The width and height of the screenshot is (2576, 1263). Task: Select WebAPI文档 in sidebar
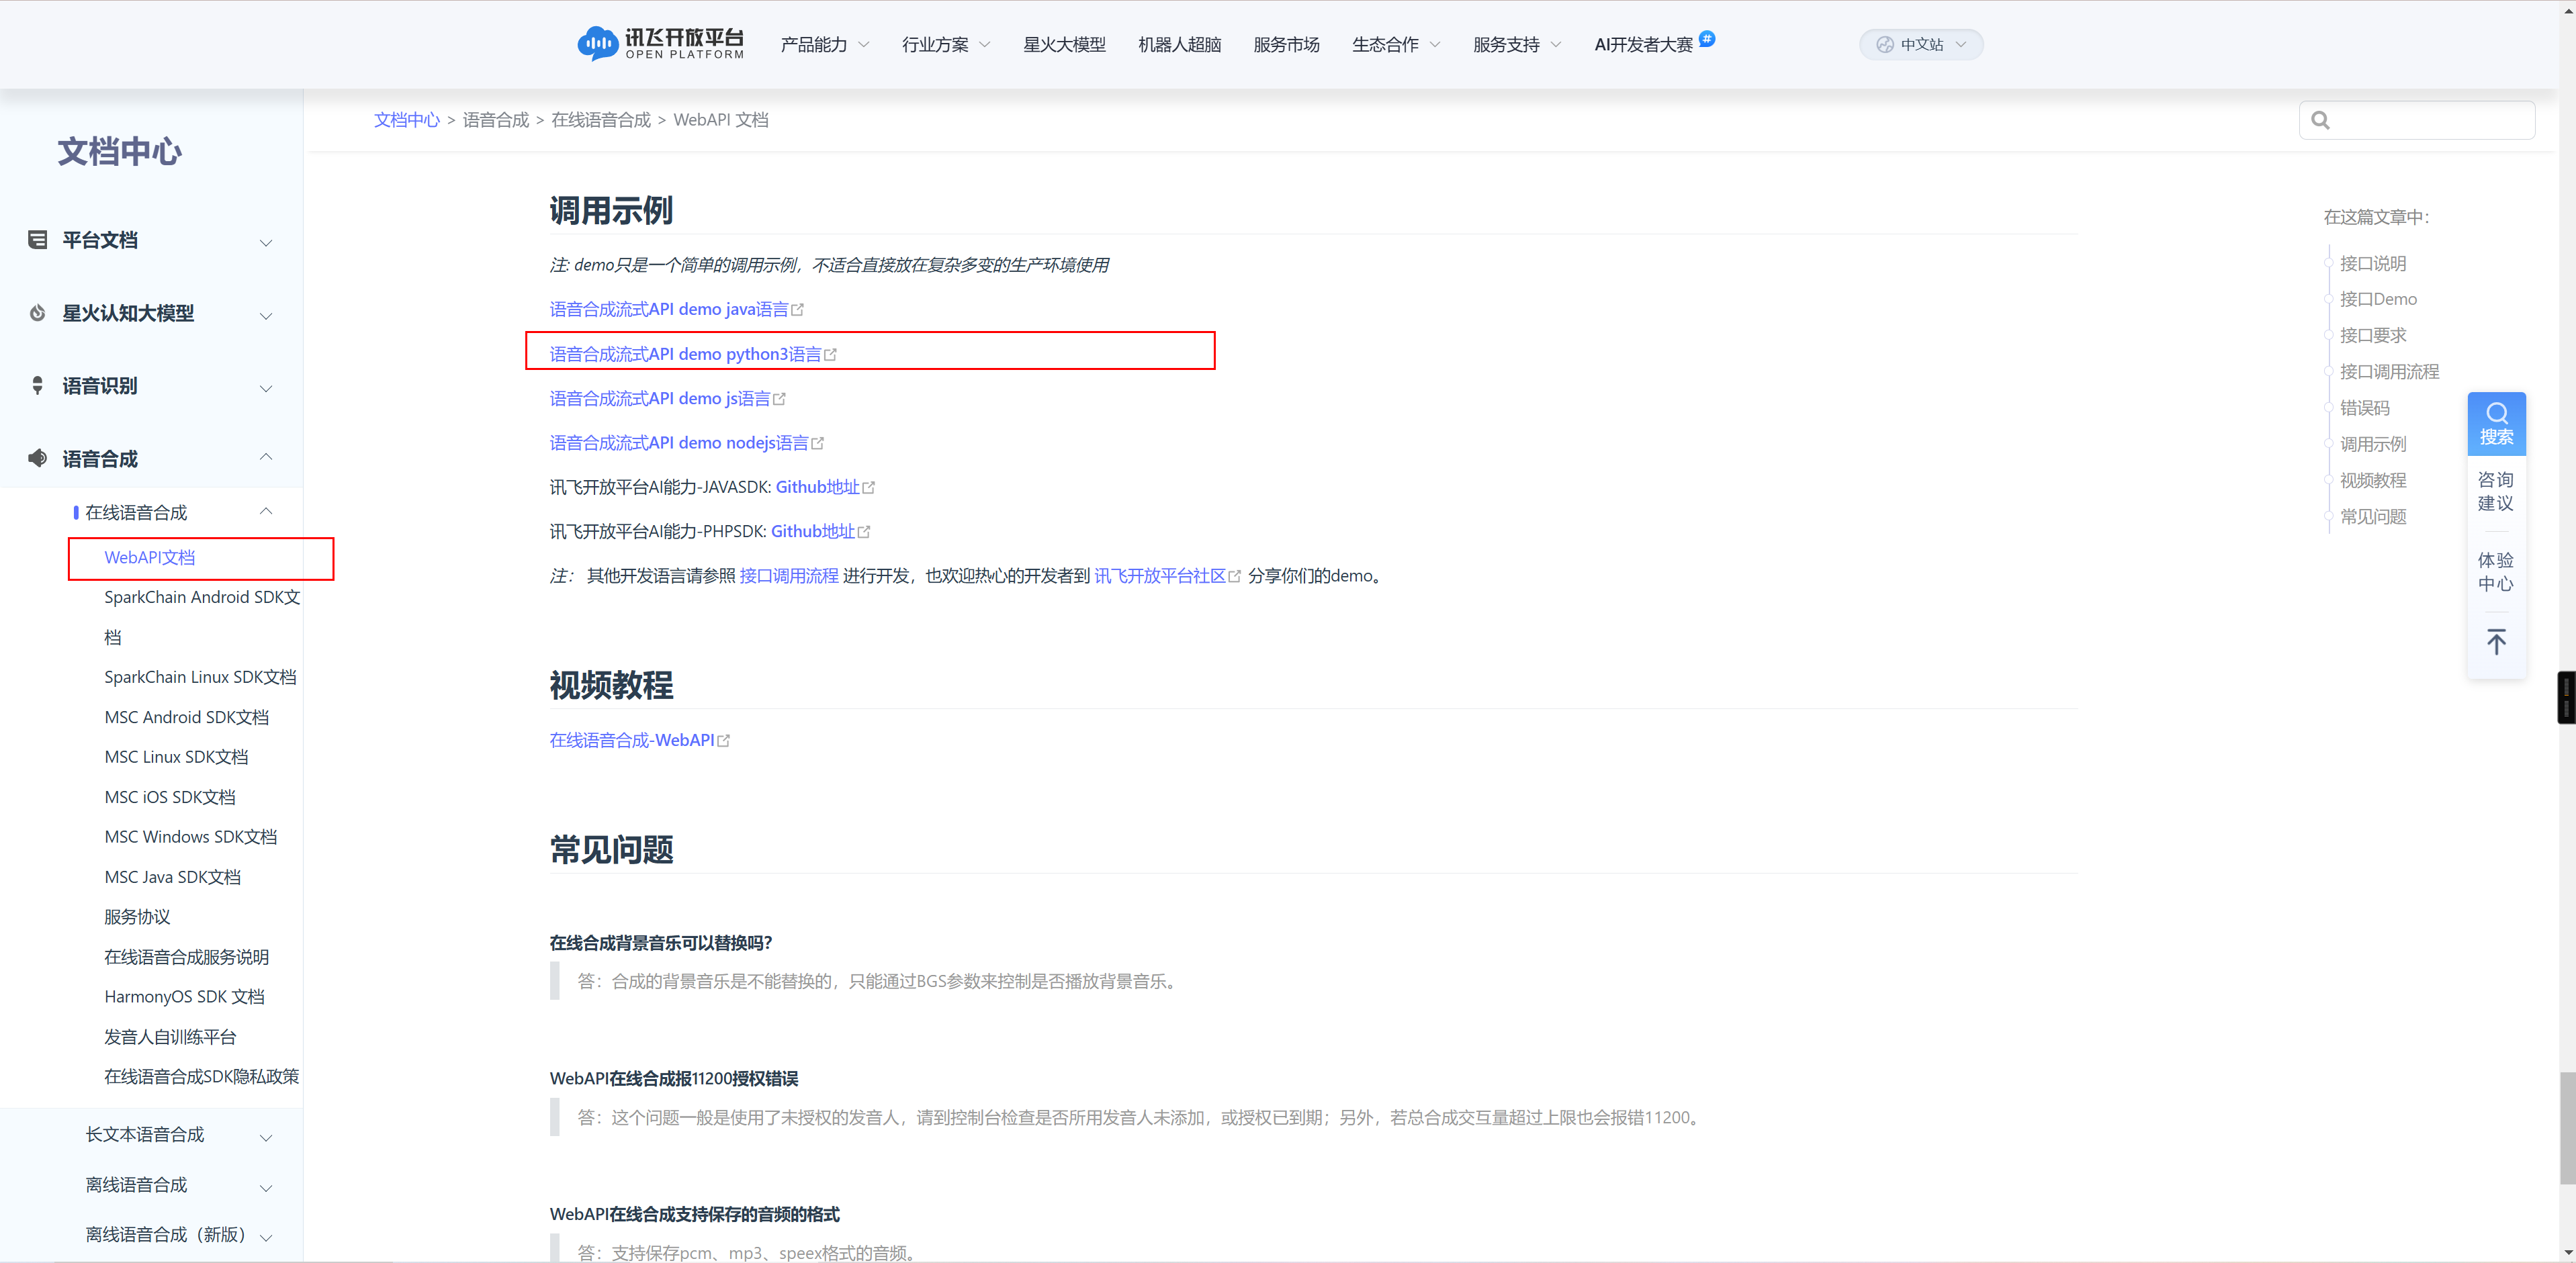click(x=150, y=557)
